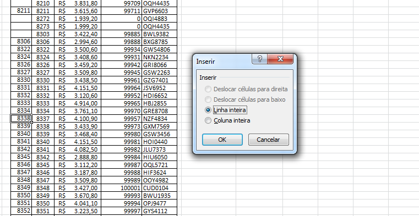419x216 pixels.
Task: Select plate cell GZG7401
Action: pyautogui.click(x=159, y=80)
